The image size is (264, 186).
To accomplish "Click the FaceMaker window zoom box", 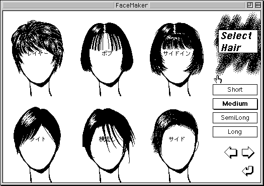I will (x=250, y=5).
